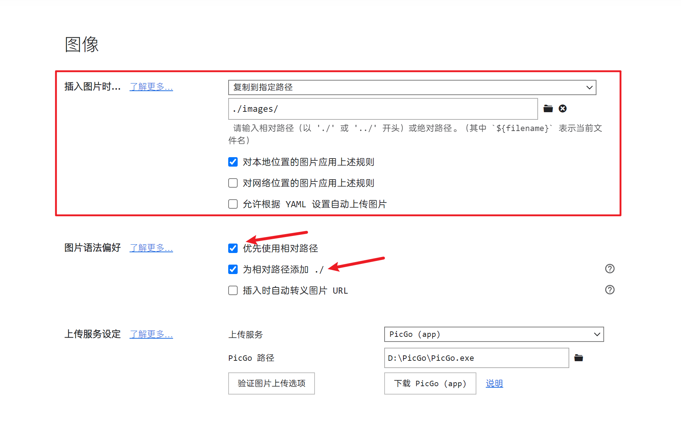Click 验证图片上传选项 button
Viewport: 681px width, 441px height.
point(271,383)
